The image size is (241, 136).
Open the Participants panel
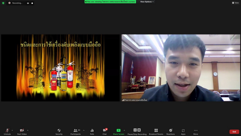[x=75, y=131]
